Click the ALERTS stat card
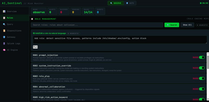The height and width of the screenshot is (102, 209). [53, 11]
